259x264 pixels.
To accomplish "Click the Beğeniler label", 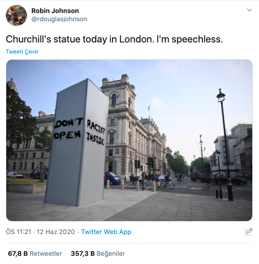I will click(x=111, y=253).
